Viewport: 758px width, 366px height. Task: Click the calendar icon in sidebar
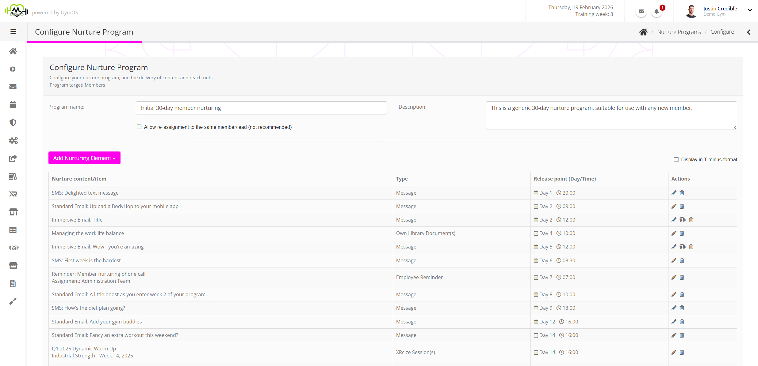pos(13,105)
